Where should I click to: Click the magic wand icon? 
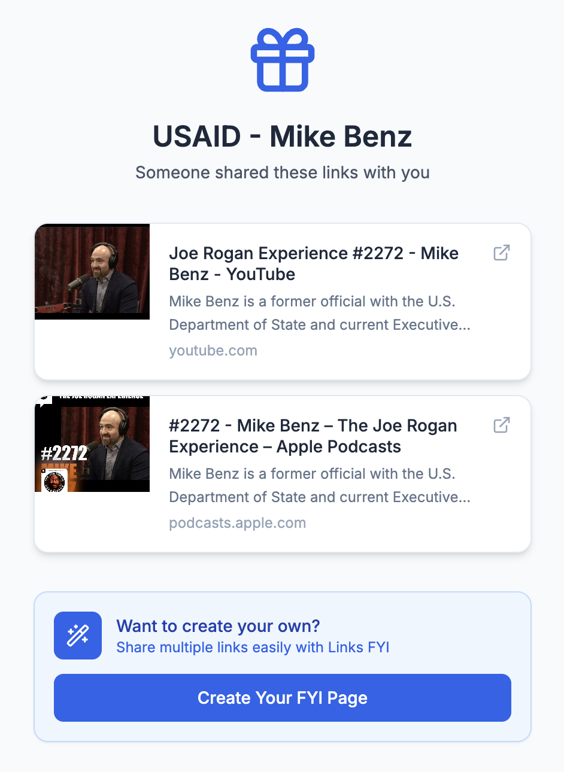78,636
